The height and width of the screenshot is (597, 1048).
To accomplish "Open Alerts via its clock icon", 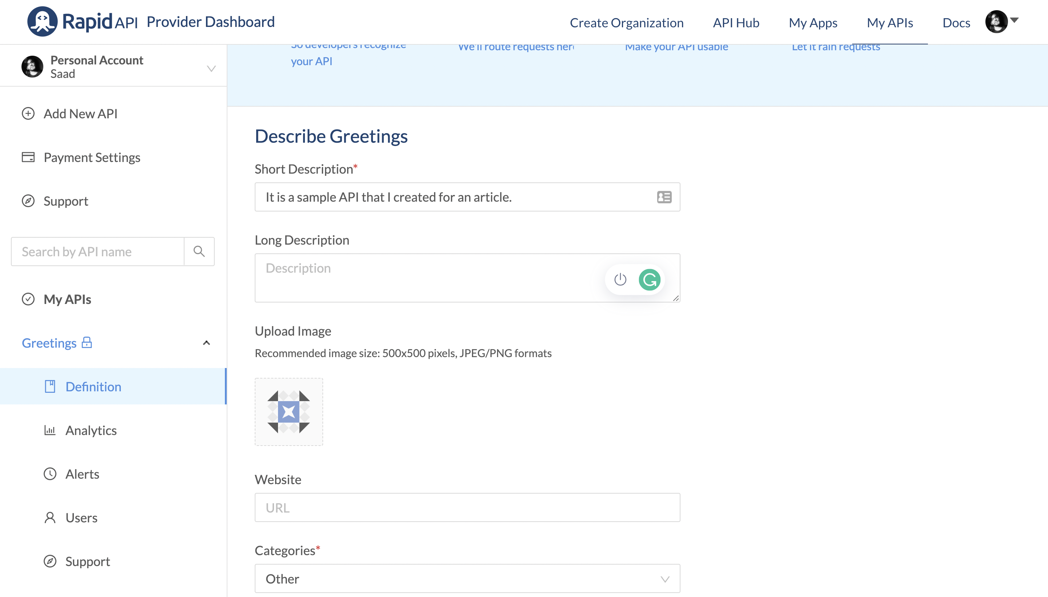I will point(49,474).
